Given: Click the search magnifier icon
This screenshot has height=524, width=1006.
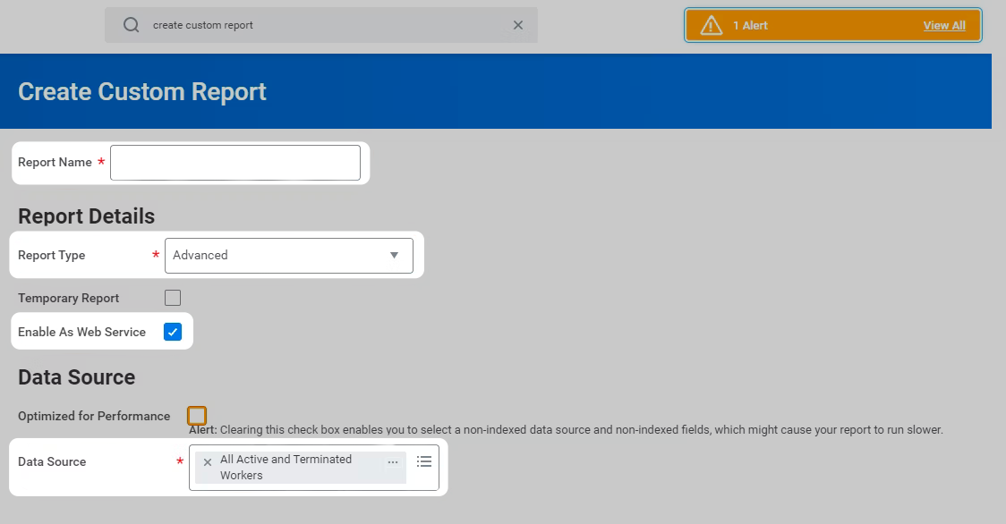Looking at the screenshot, I should click(132, 25).
